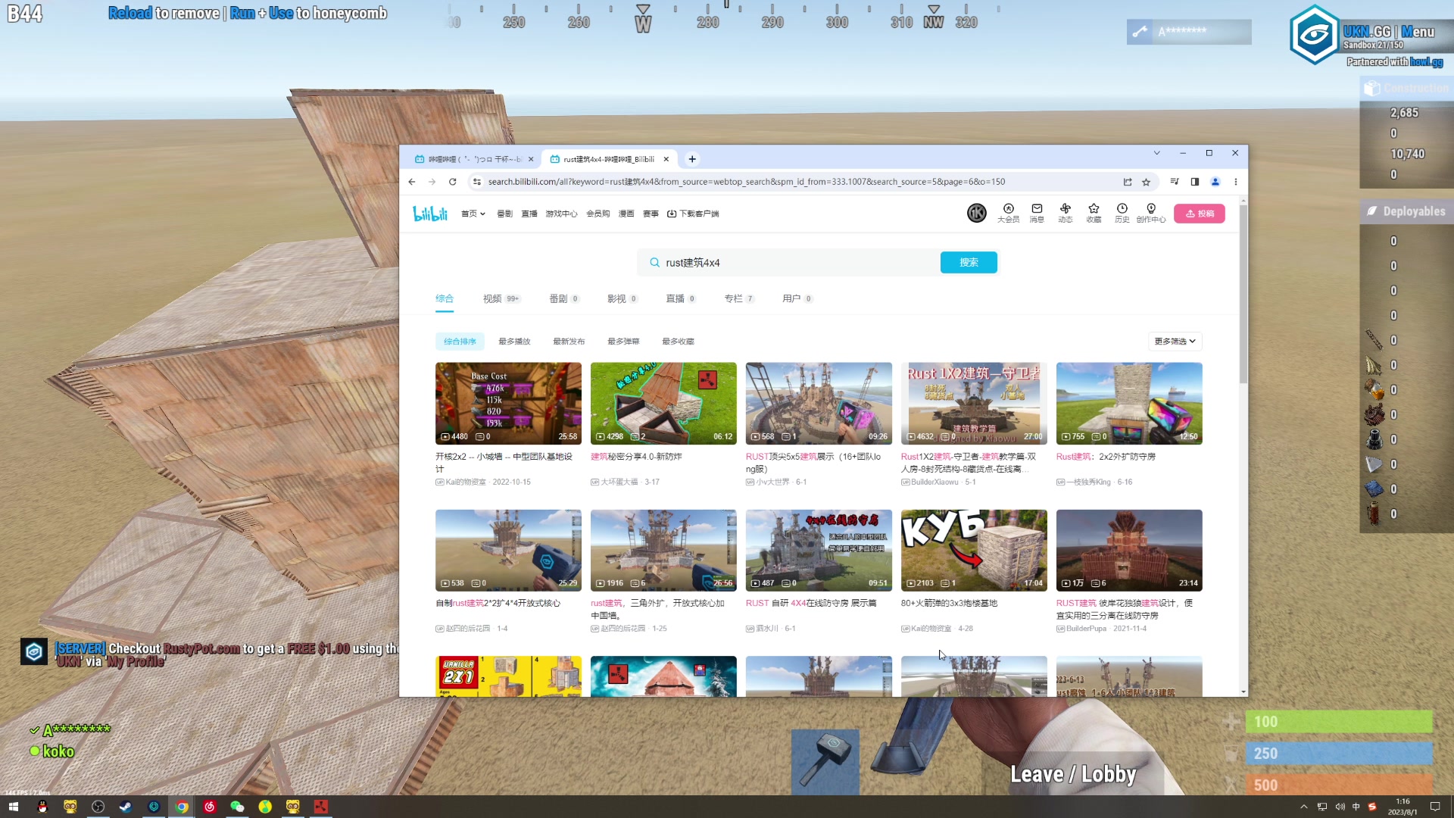Screen dimensions: 1454x818
Task: Open the 收藏 favorites star icon
Action: 1094,210
